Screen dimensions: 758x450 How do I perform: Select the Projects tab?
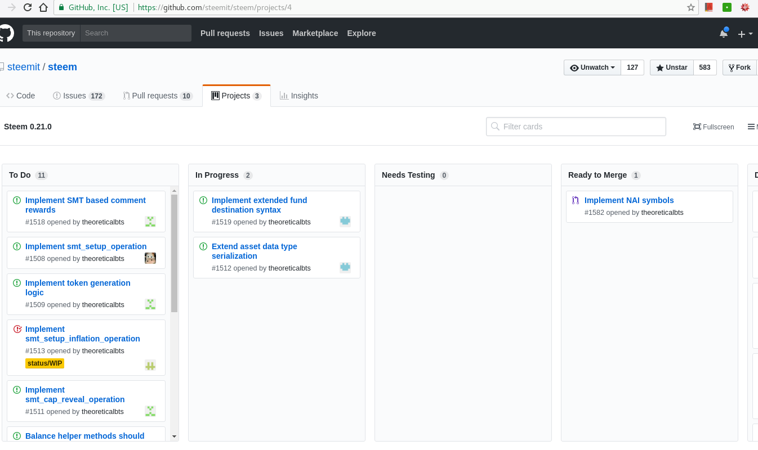pos(236,96)
